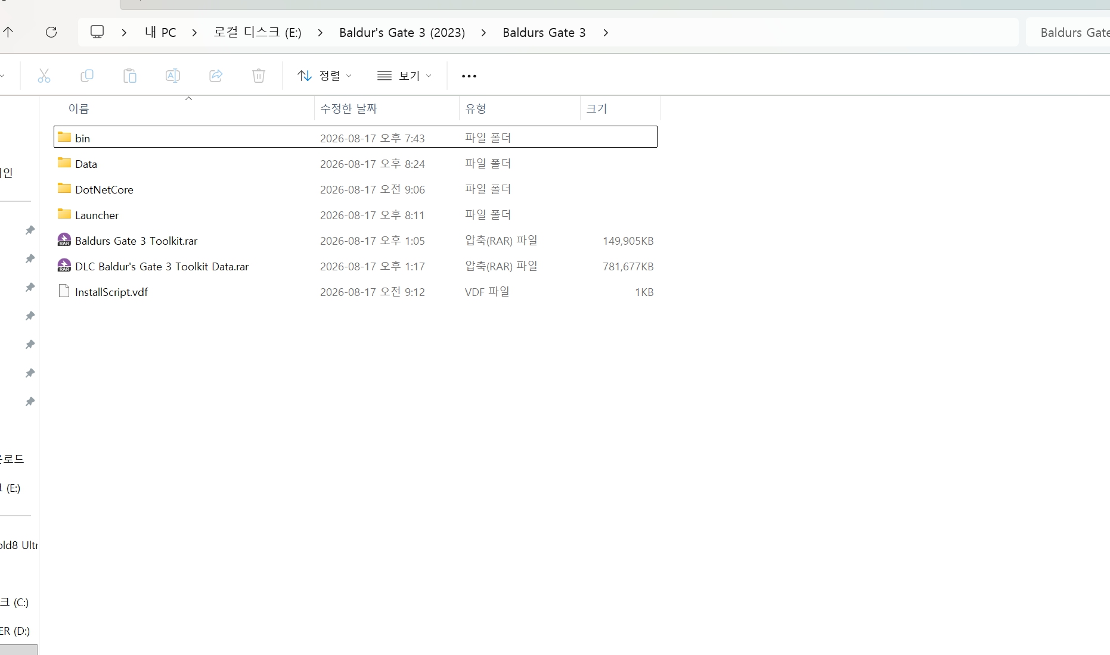Image resolution: width=1110 pixels, height=655 pixels.
Task: Select the Launcher folder name
Action: click(97, 215)
